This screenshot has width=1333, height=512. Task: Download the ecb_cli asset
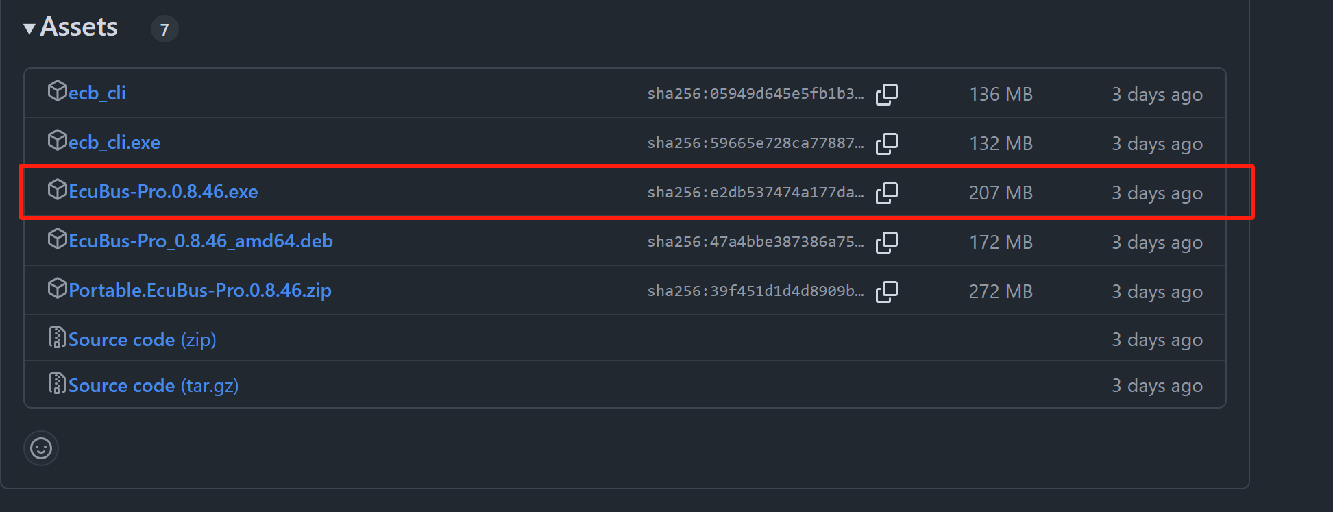tap(97, 93)
